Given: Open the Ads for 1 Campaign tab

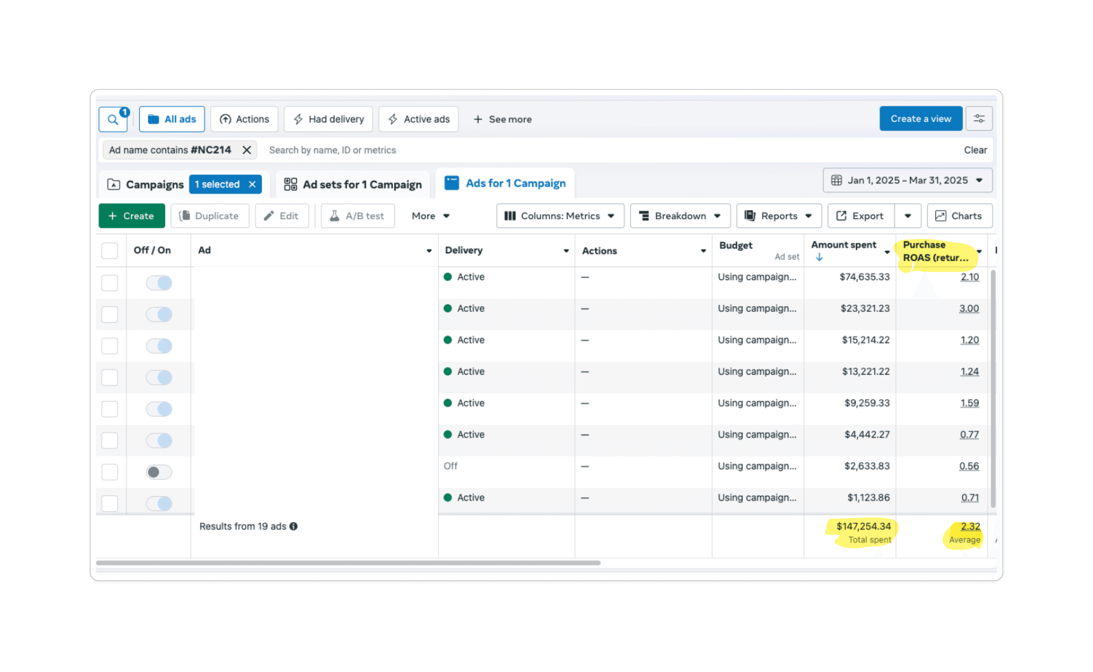Looking at the screenshot, I should (505, 183).
